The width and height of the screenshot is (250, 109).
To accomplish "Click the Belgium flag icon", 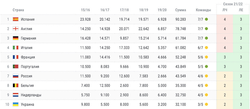I will click(x=16, y=86).
